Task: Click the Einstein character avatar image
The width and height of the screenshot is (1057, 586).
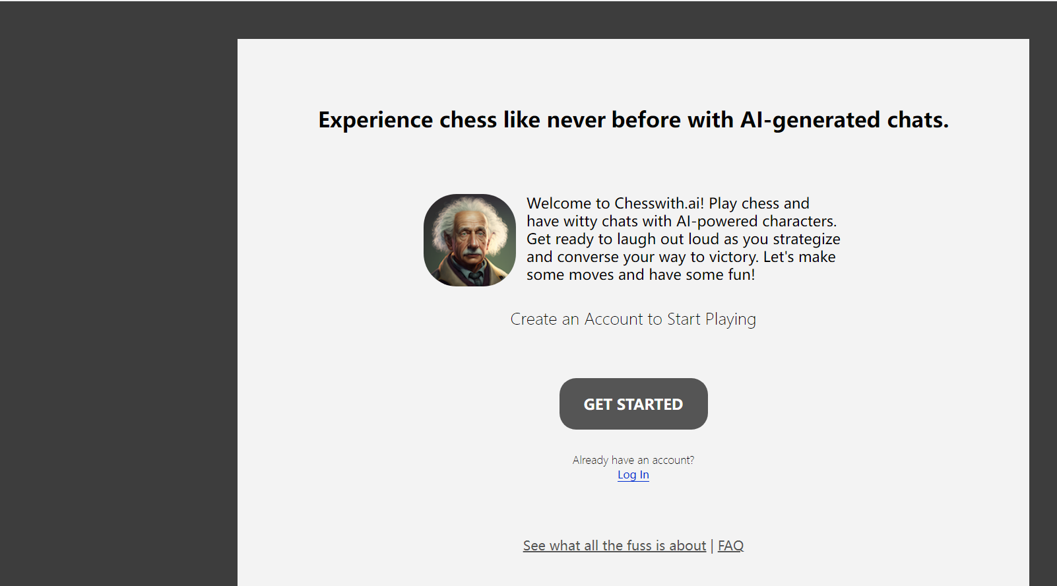Action: coord(470,240)
